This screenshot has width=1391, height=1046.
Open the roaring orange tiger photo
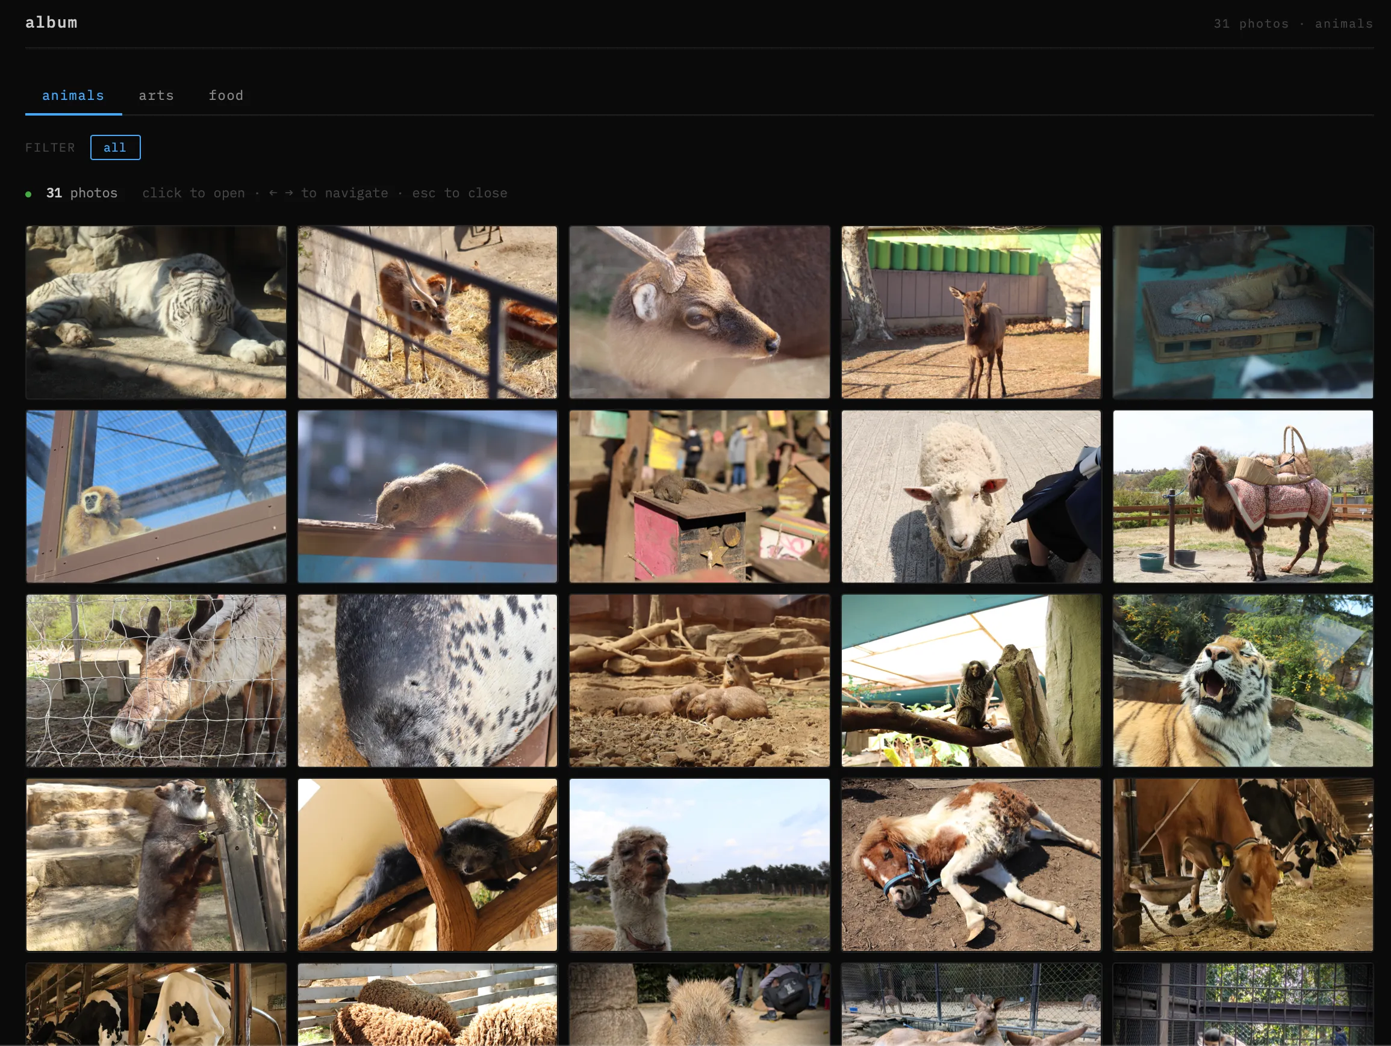1243,681
